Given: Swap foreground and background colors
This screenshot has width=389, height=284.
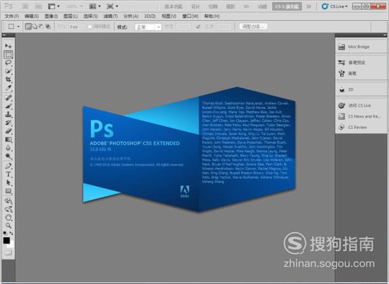Looking at the screenshot, I should (x=11, y=233).
